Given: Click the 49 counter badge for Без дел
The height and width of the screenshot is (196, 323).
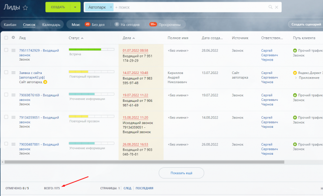Looking at the screenshot, I should tap(87, 24).
